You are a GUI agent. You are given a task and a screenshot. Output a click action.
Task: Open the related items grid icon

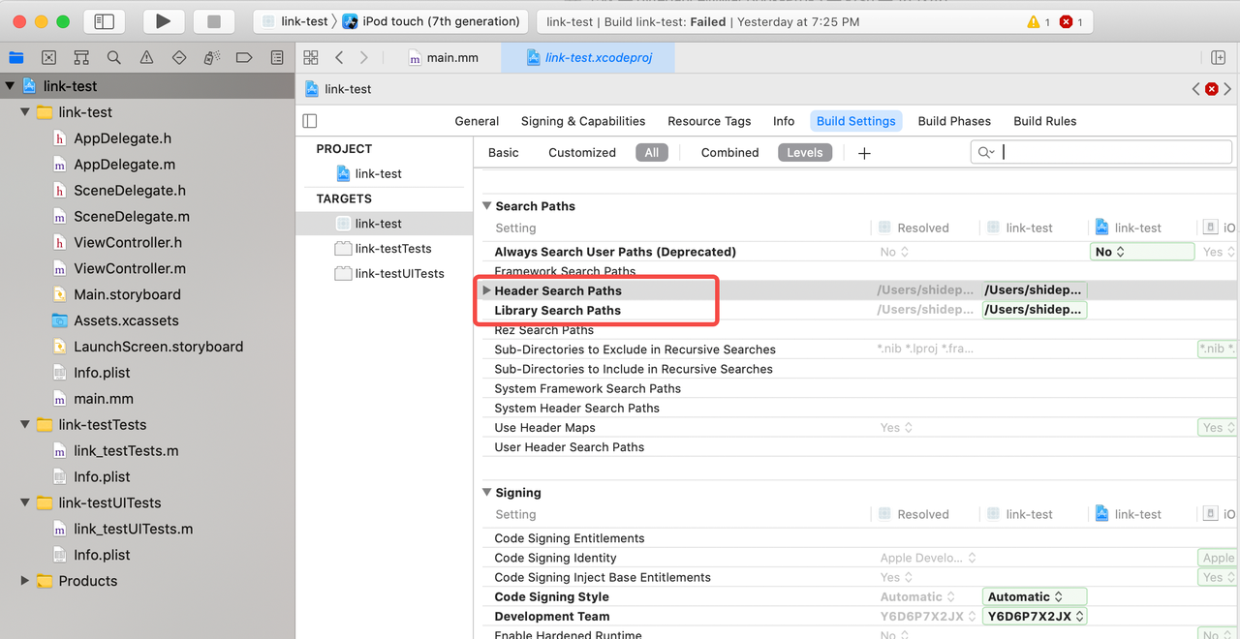[x=311, y=57]
